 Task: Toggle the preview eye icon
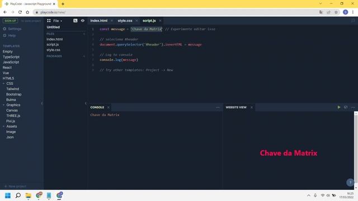click(83, 21)
